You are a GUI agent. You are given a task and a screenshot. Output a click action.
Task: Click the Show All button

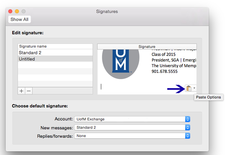point(19,19)
